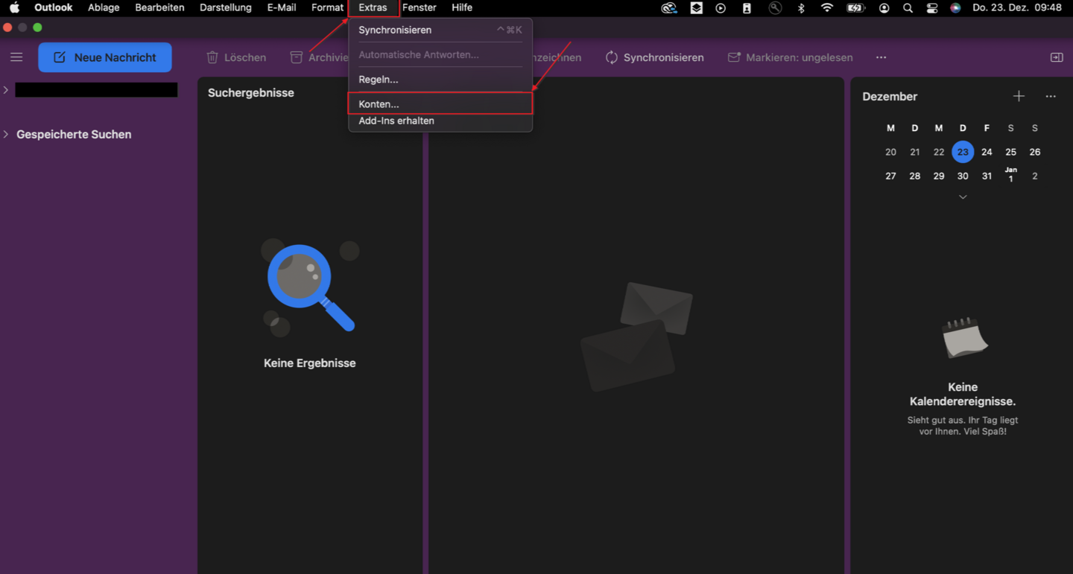Click the menu bar date and time
Image resolution: width=1073 pixels, height=574 pixels.
[1017, 7]
